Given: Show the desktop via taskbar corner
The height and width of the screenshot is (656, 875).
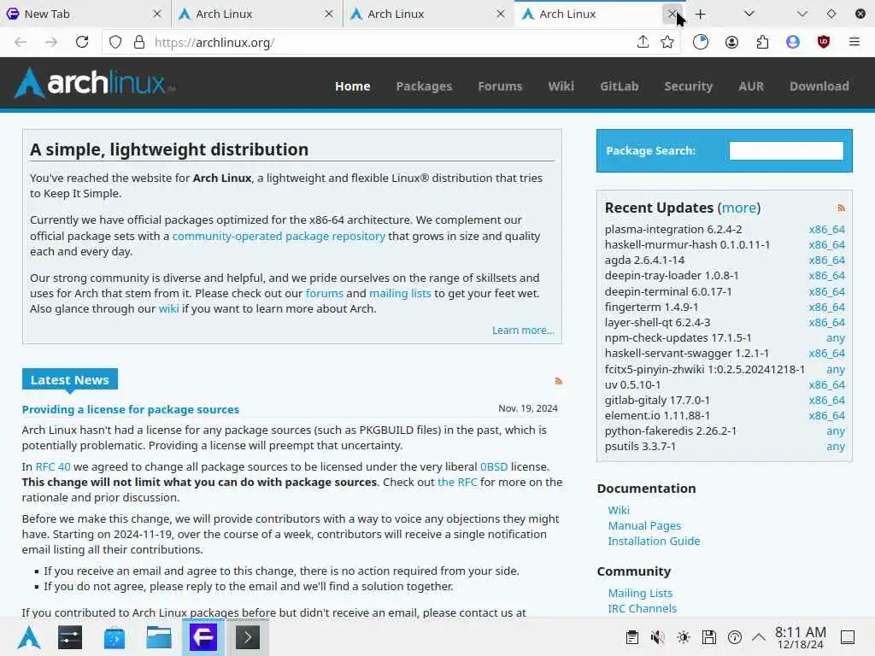Looking at the screenshot, I should pos(848,637).
